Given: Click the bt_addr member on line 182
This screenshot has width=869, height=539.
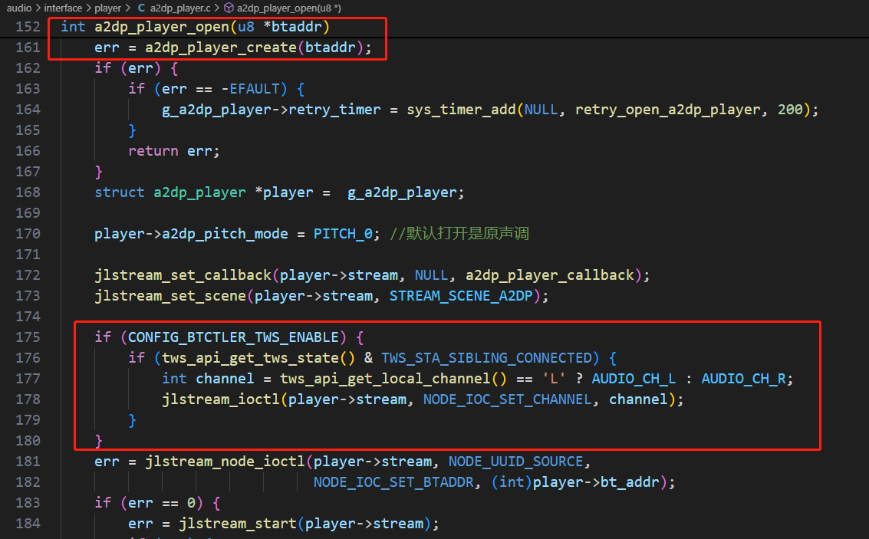Looking at the screenshot, I should 630,482.
